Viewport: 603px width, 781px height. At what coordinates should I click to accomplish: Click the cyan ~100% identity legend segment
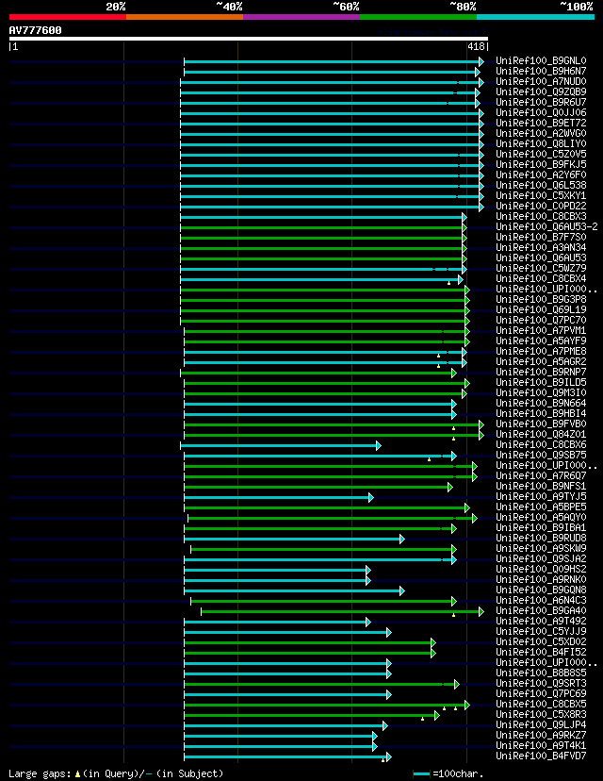[535, 17]
